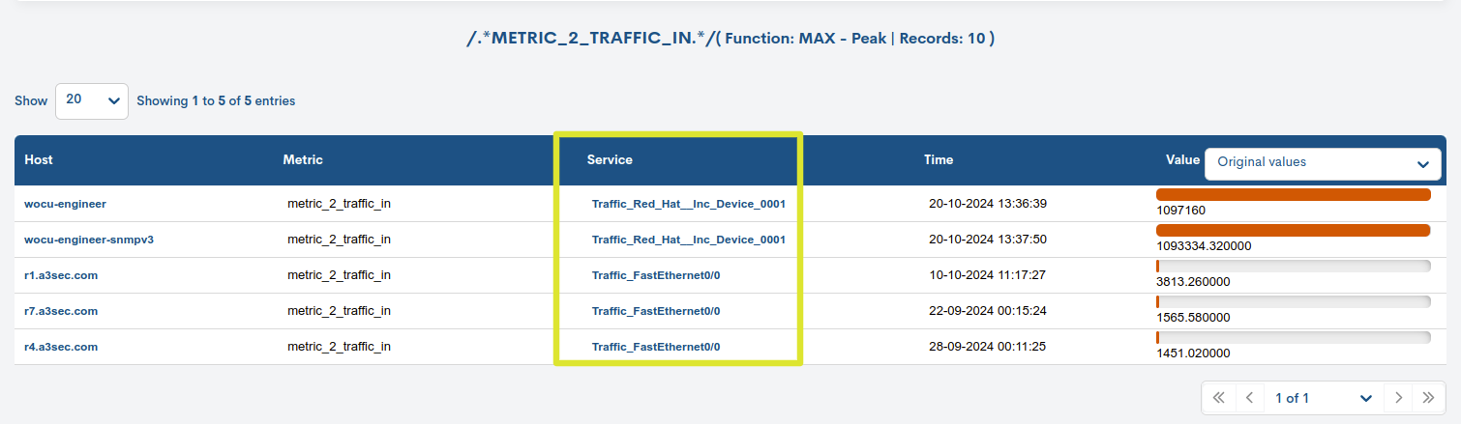
Task: Sort by the Service column header
Action: coord(610,159)
